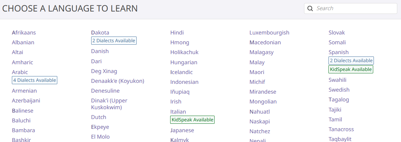Select the Tagalog language link
The height and width of the screenshot is (142, 401).
click(x=339, y=100)
